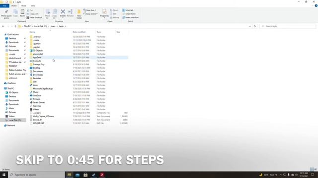Click the Refresh button by address bar
The image size is (318, 178).
255,26
